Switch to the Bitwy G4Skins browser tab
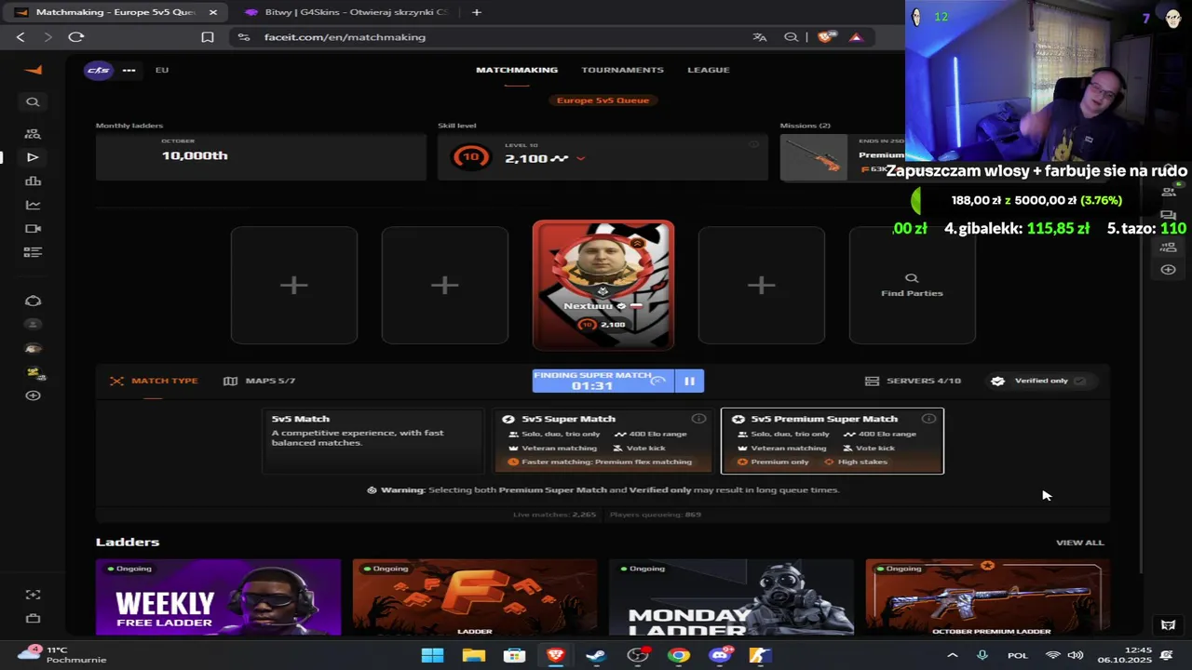Image resolution: width=1192 pixels, height=670 pixels. point(346,12)
